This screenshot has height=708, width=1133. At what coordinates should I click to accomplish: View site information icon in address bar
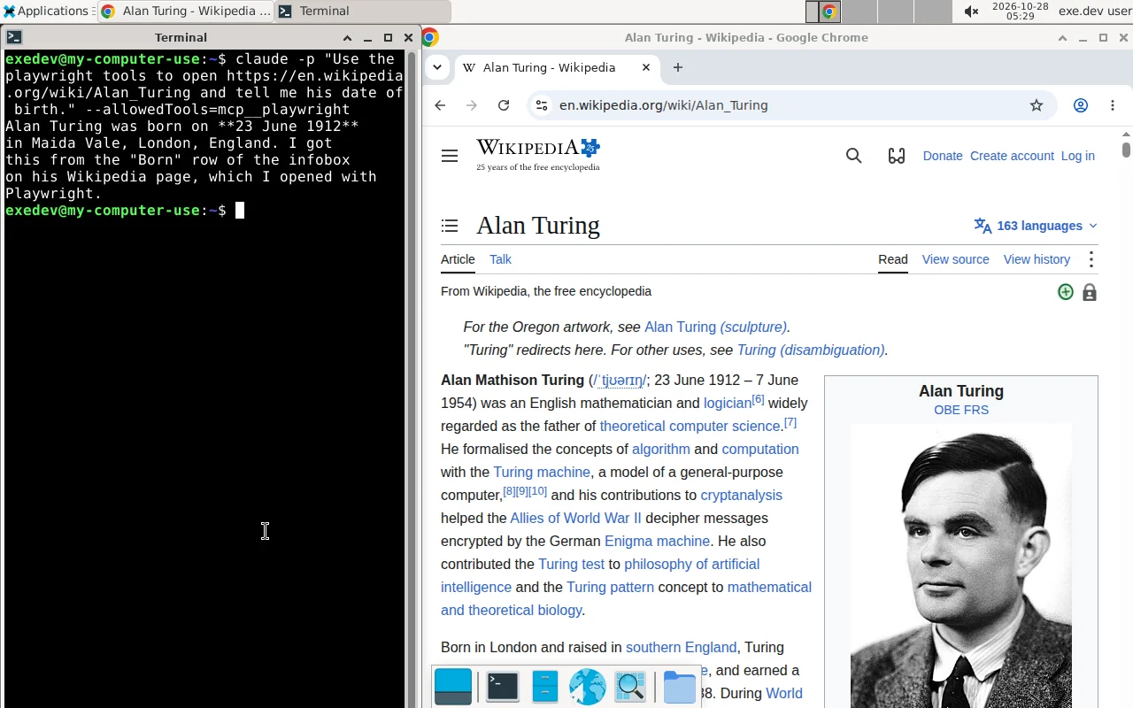tap(542, 105)
